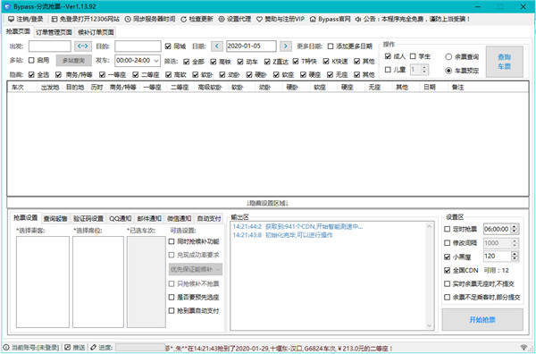The image size is (536, 354).
Task: Open the 验证码设置 tab
Action: tap(88, 218)
